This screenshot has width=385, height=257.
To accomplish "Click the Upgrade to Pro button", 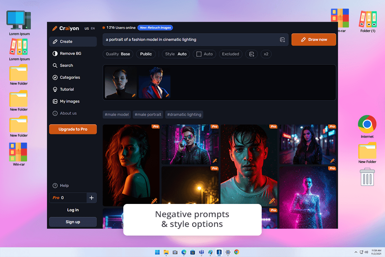I will pyautogui.click(x=73, y=129).
